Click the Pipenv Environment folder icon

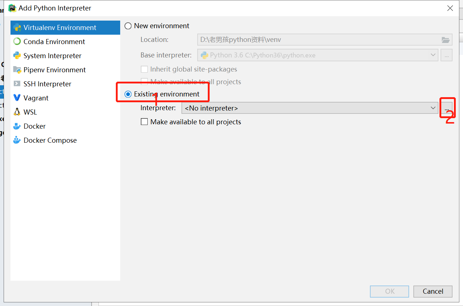tap(17, 70)
